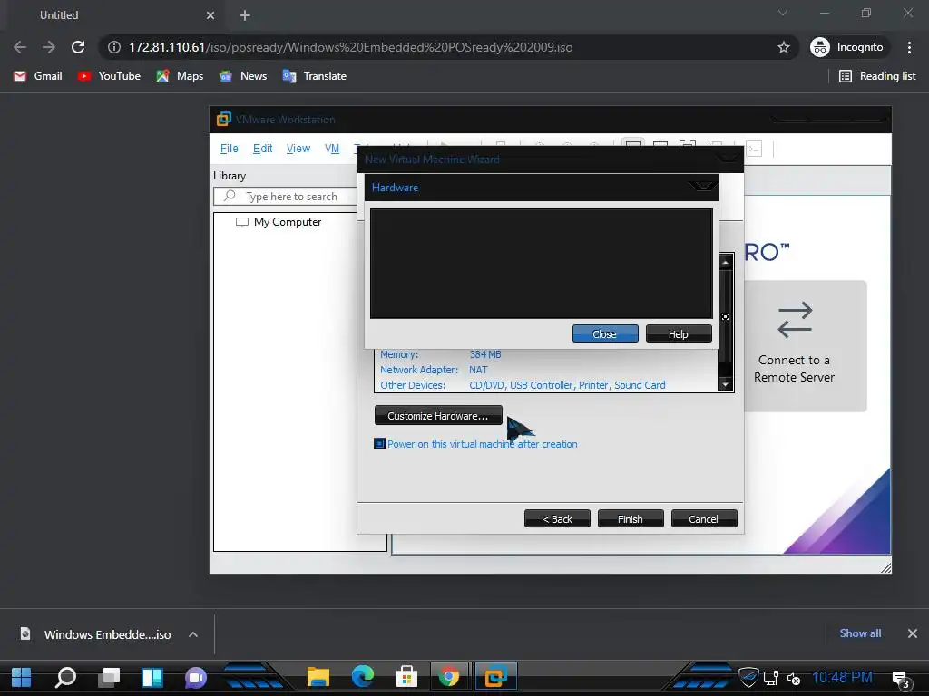Reload the current page

coord(78,47)
